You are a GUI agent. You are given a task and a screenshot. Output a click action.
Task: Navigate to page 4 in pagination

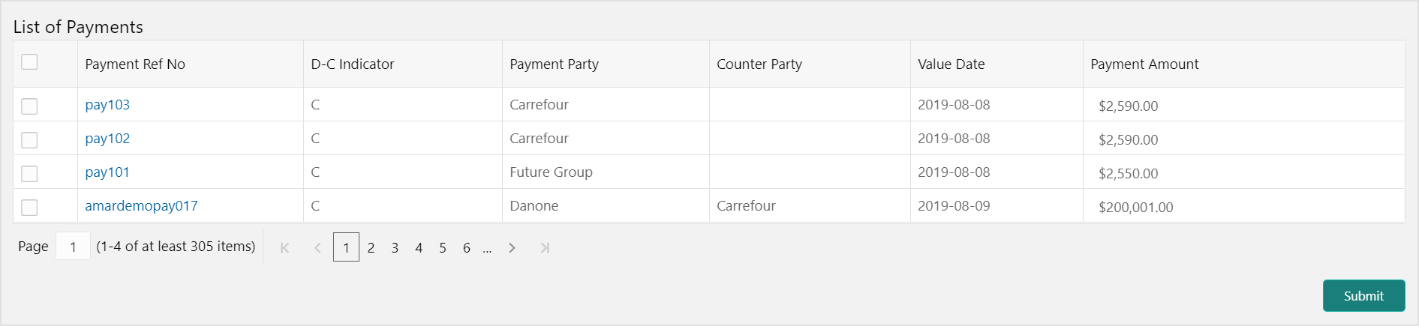click(419, 248)
